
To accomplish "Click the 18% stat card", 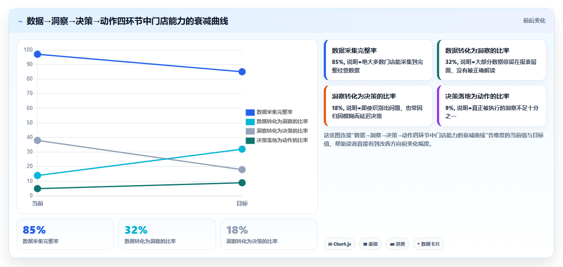I will pos(269,234).
